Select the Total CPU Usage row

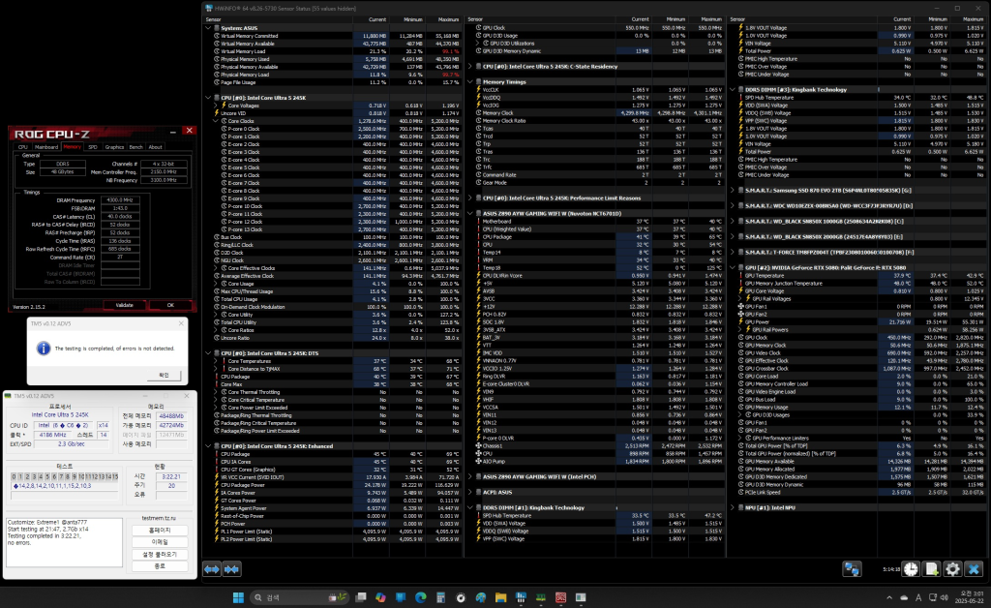pyautogui.click(x=335, y=299)
